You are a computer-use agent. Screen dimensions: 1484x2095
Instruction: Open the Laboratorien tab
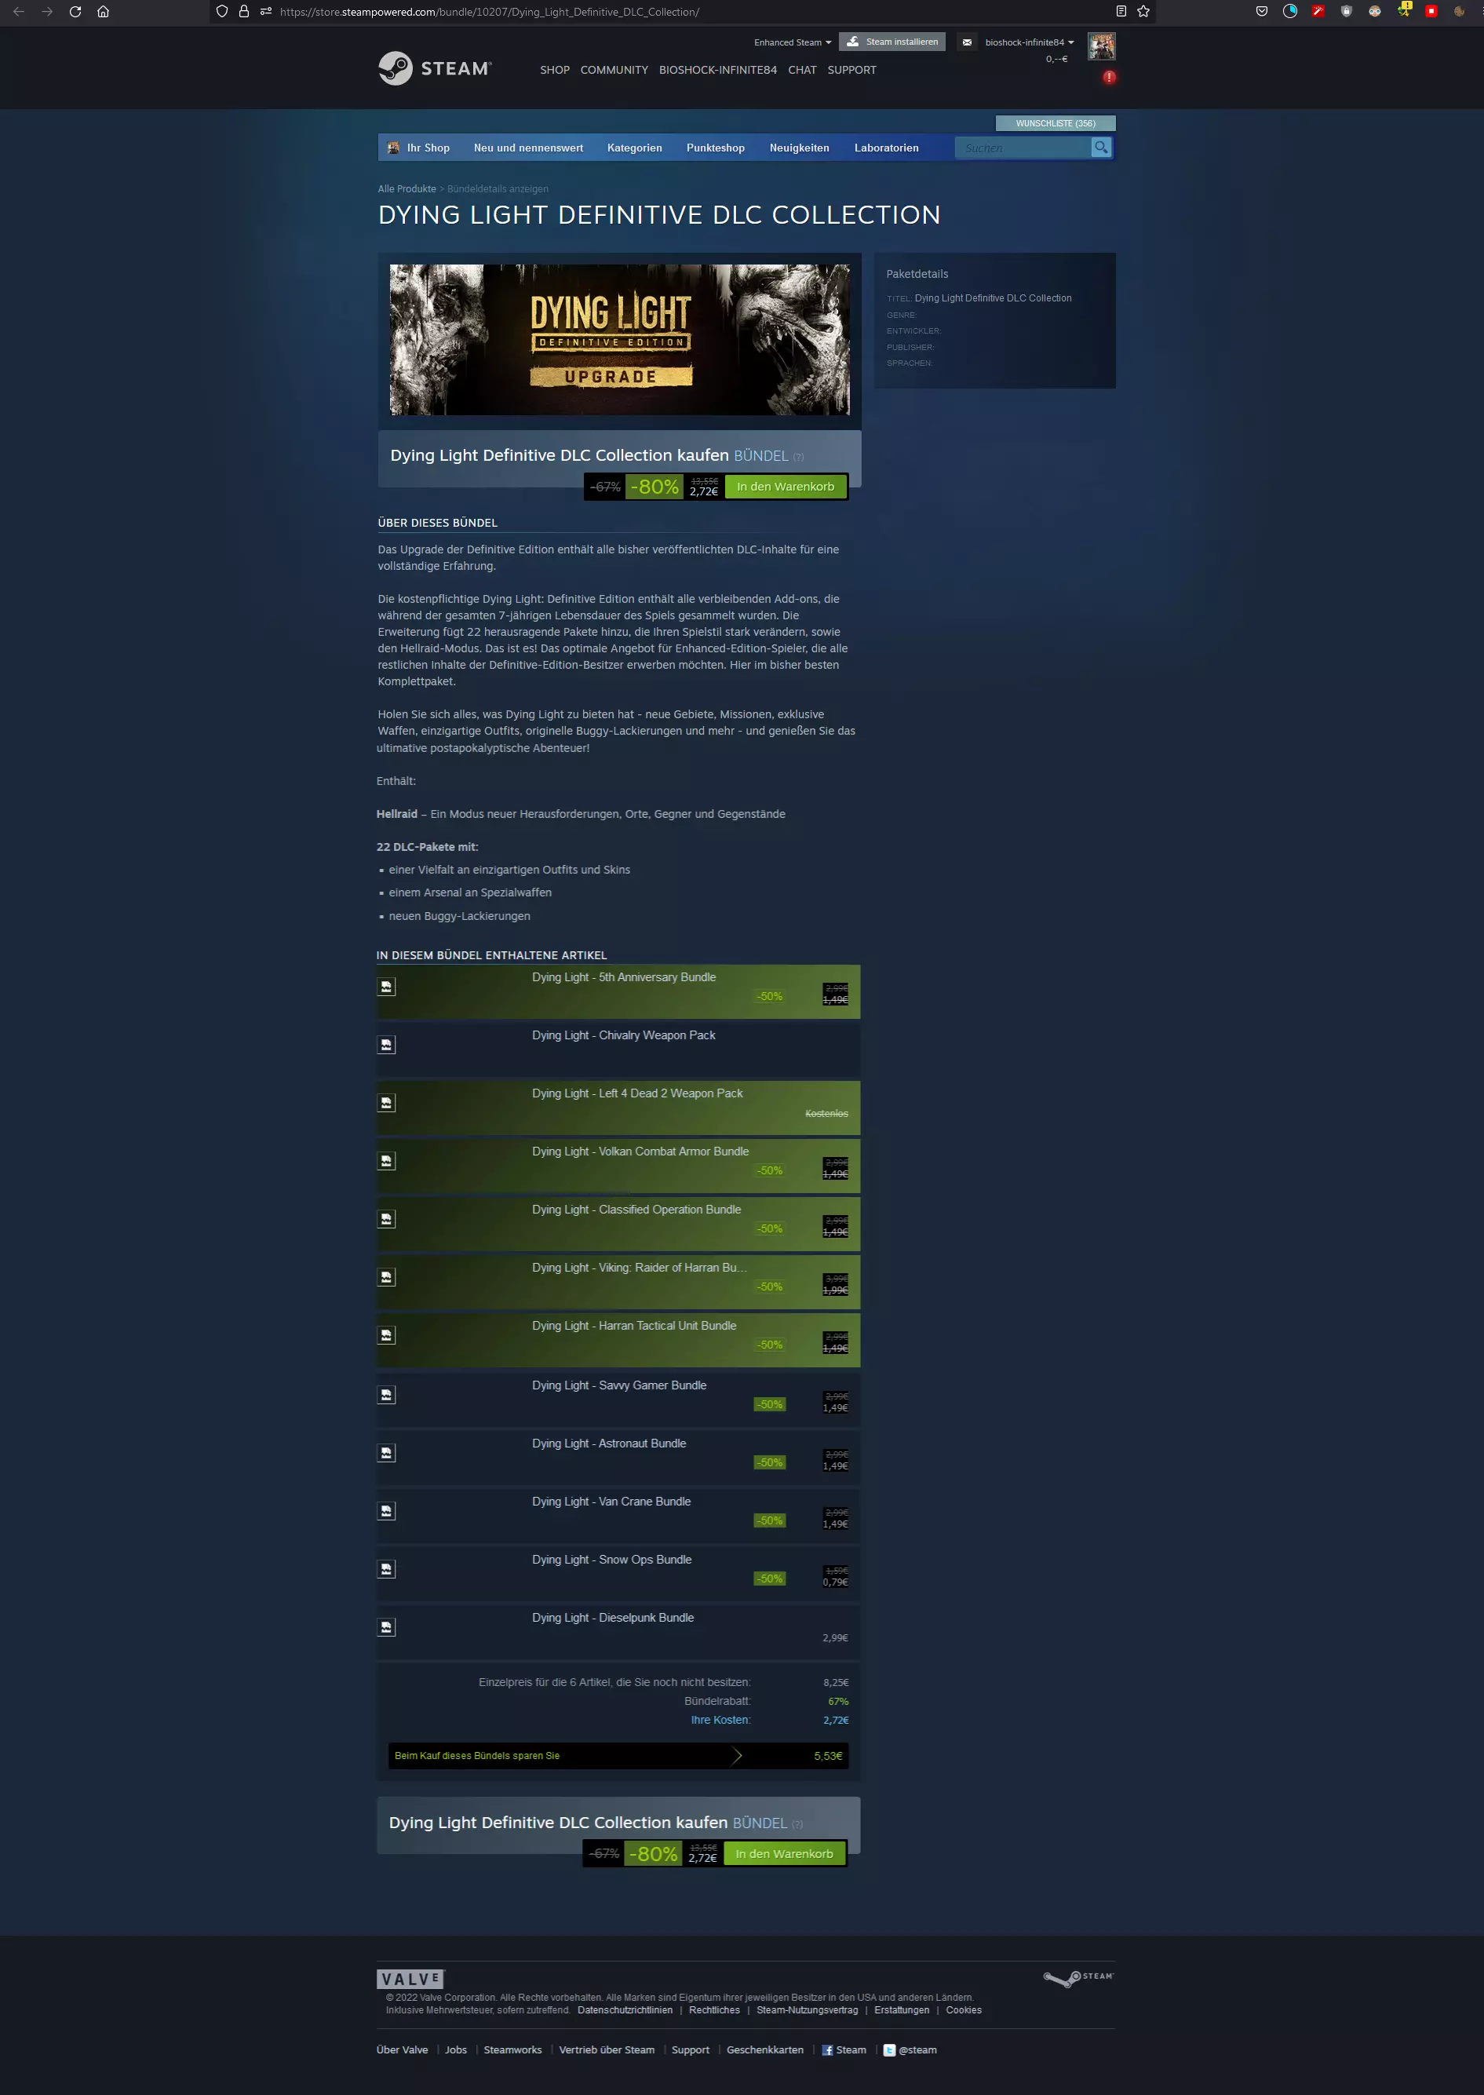[886, 148]
